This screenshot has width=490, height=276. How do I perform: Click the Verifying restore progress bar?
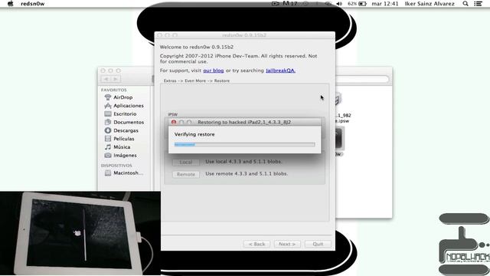point(244,145)
